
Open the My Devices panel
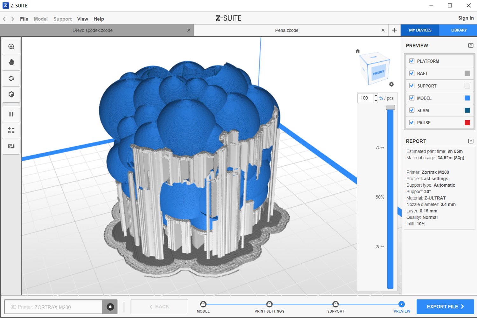[x=420, y=30]
